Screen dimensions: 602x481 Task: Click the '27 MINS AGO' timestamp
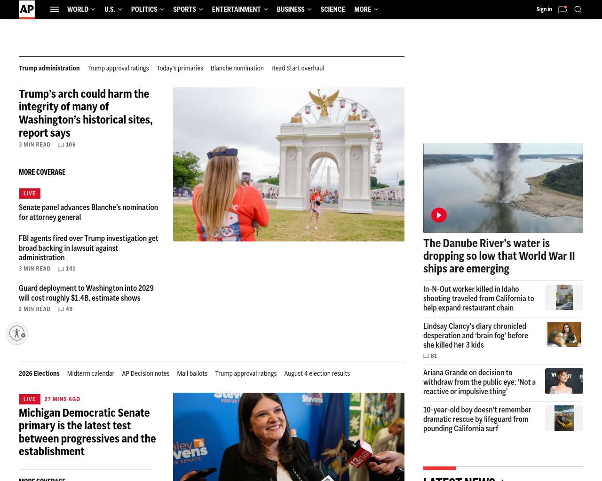coord(63,399)
